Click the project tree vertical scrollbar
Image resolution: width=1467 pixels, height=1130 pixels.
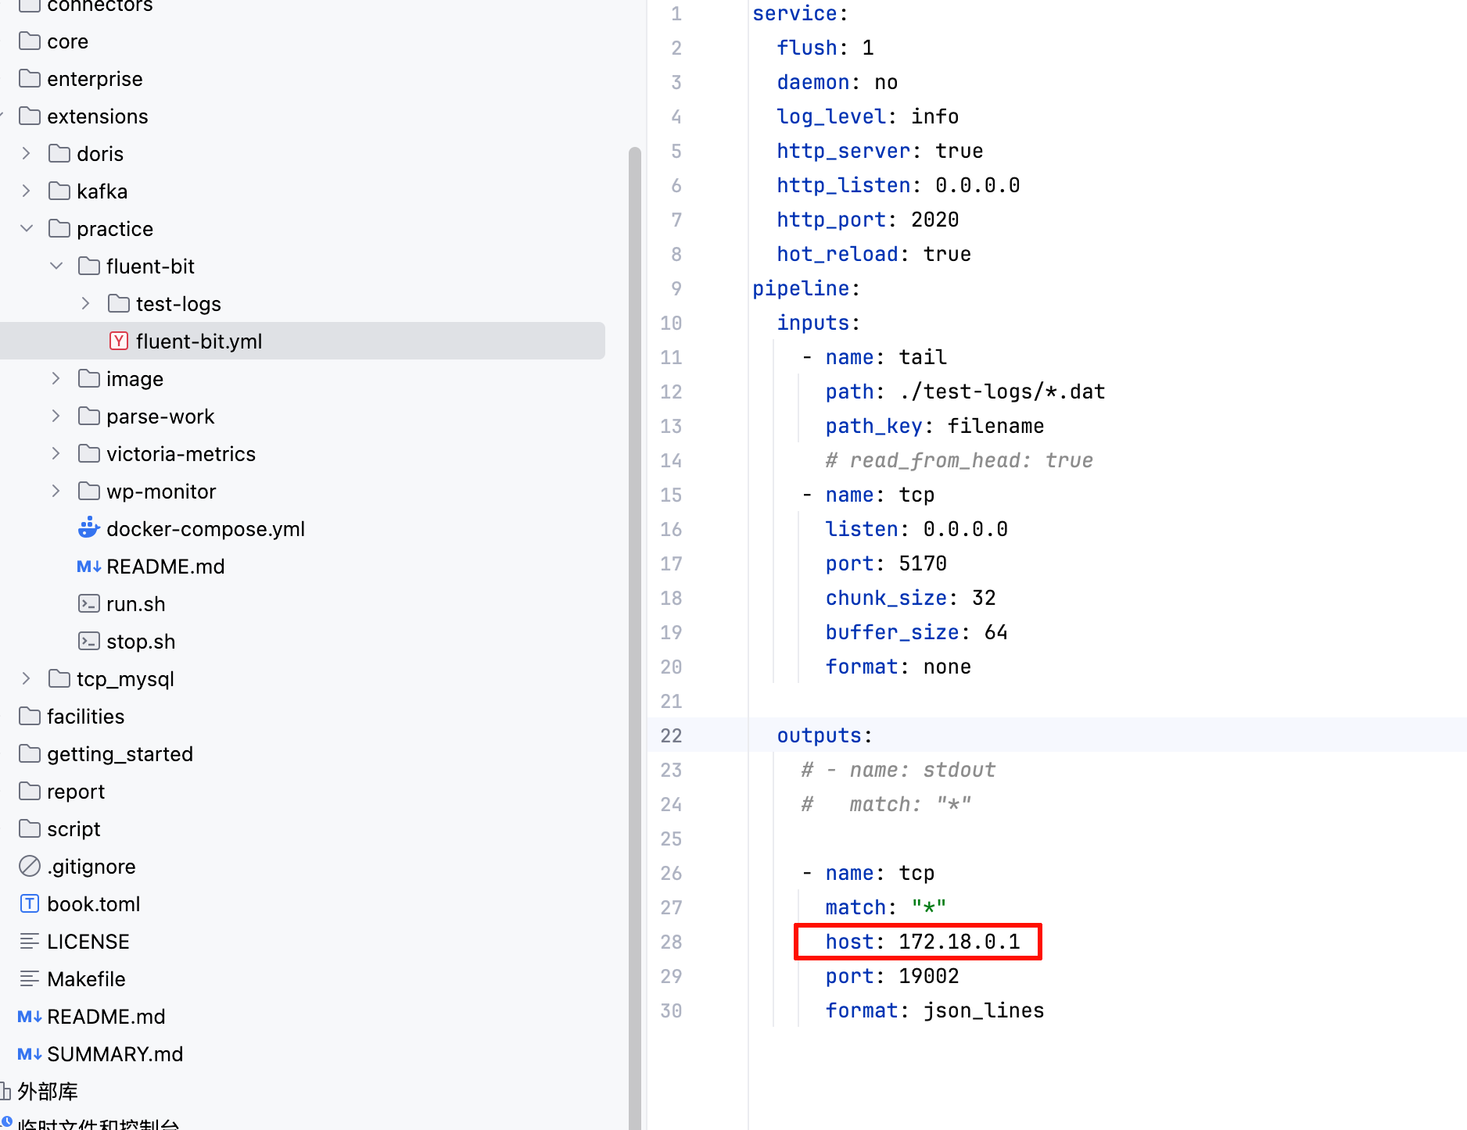pyautogui.click(x=634, y=547)
